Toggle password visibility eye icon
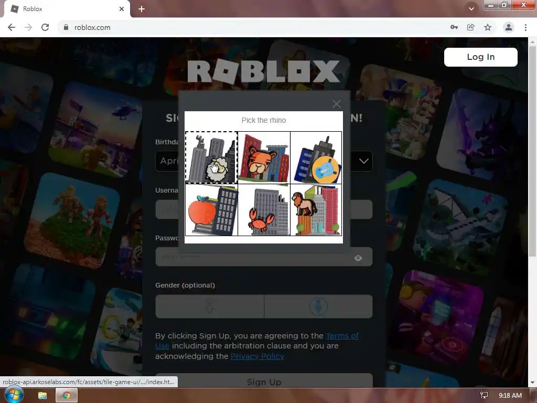The height and width of the screenshot is (403, 537). coord(358,258)
